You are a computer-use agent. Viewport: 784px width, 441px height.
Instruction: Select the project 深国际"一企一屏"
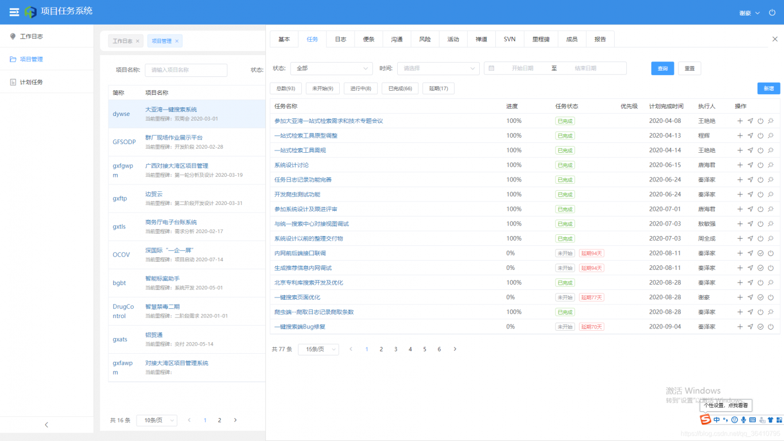(x=169, y=250)
